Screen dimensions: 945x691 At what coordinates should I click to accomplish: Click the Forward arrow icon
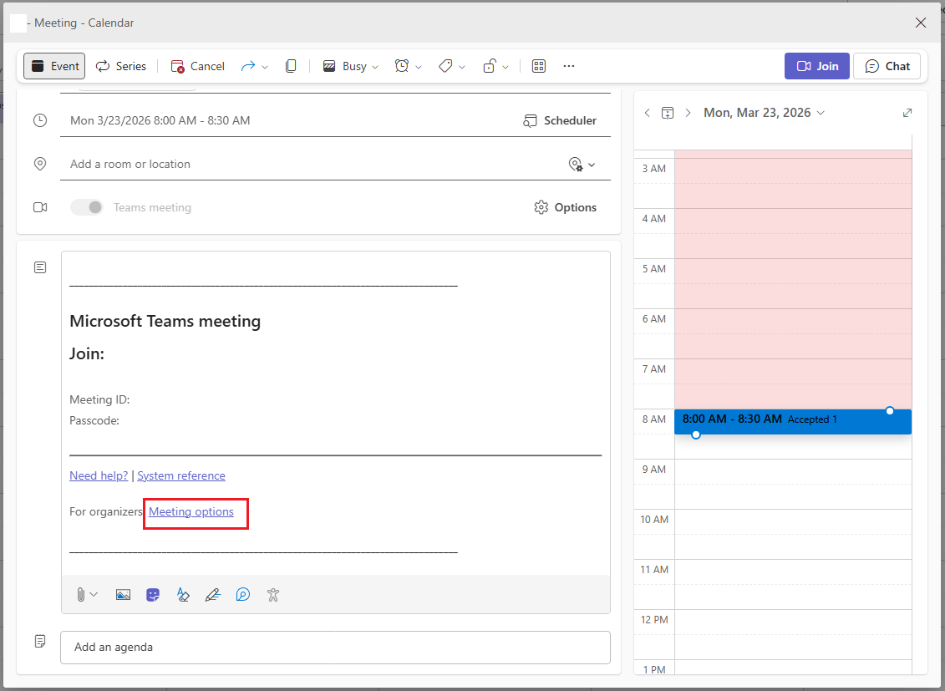(x=247, y=66)
